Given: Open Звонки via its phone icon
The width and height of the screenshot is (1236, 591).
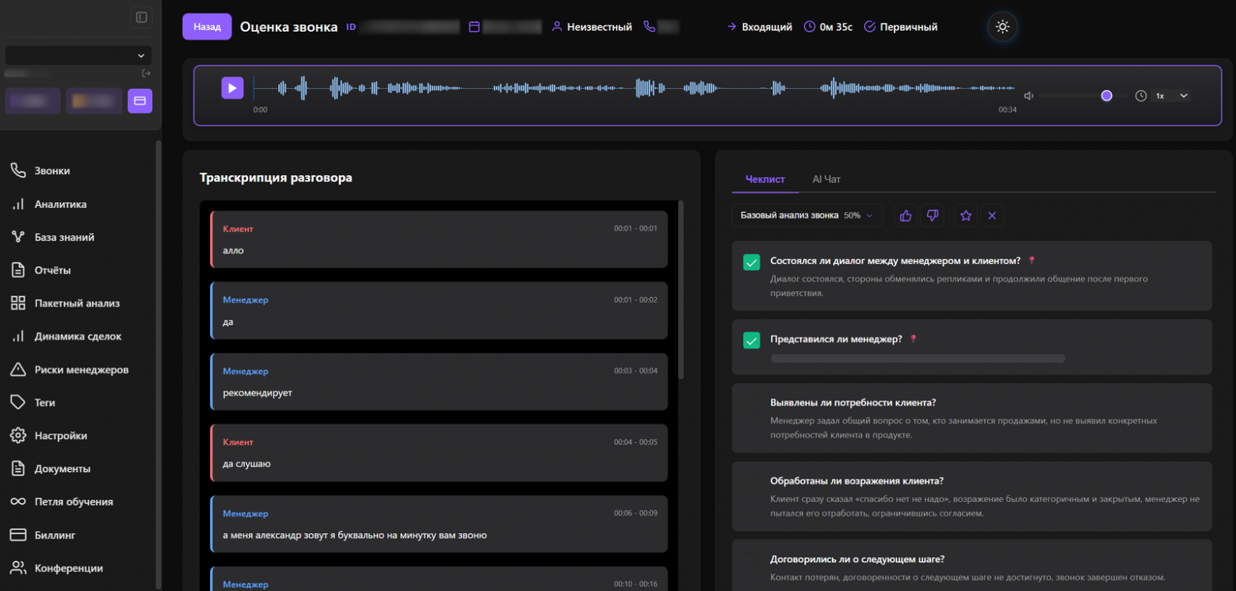Looking at the screenshot, I should click(17, 170).
